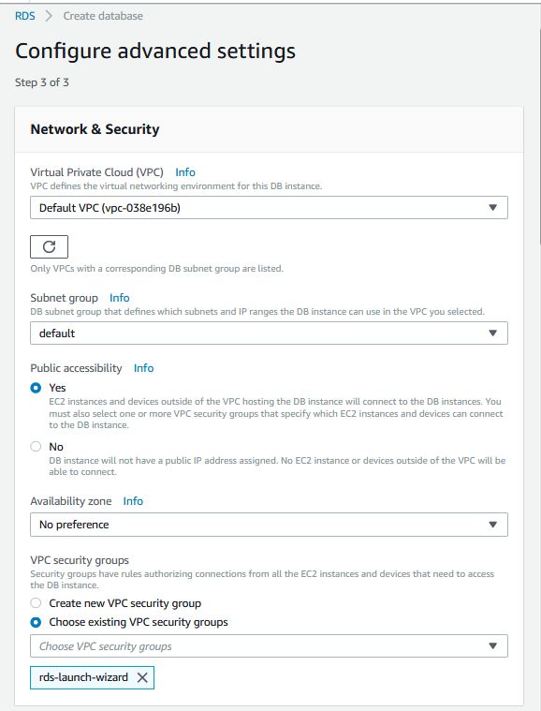The width and height of the screenshot is (541, 711).
Task: Select Yes for Public accessibility
Action: 36,388
